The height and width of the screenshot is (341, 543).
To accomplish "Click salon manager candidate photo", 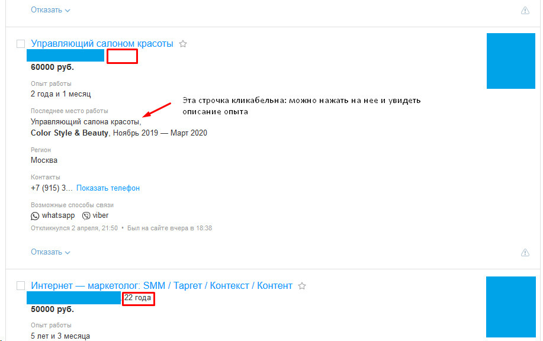I will tap(511, 61).
